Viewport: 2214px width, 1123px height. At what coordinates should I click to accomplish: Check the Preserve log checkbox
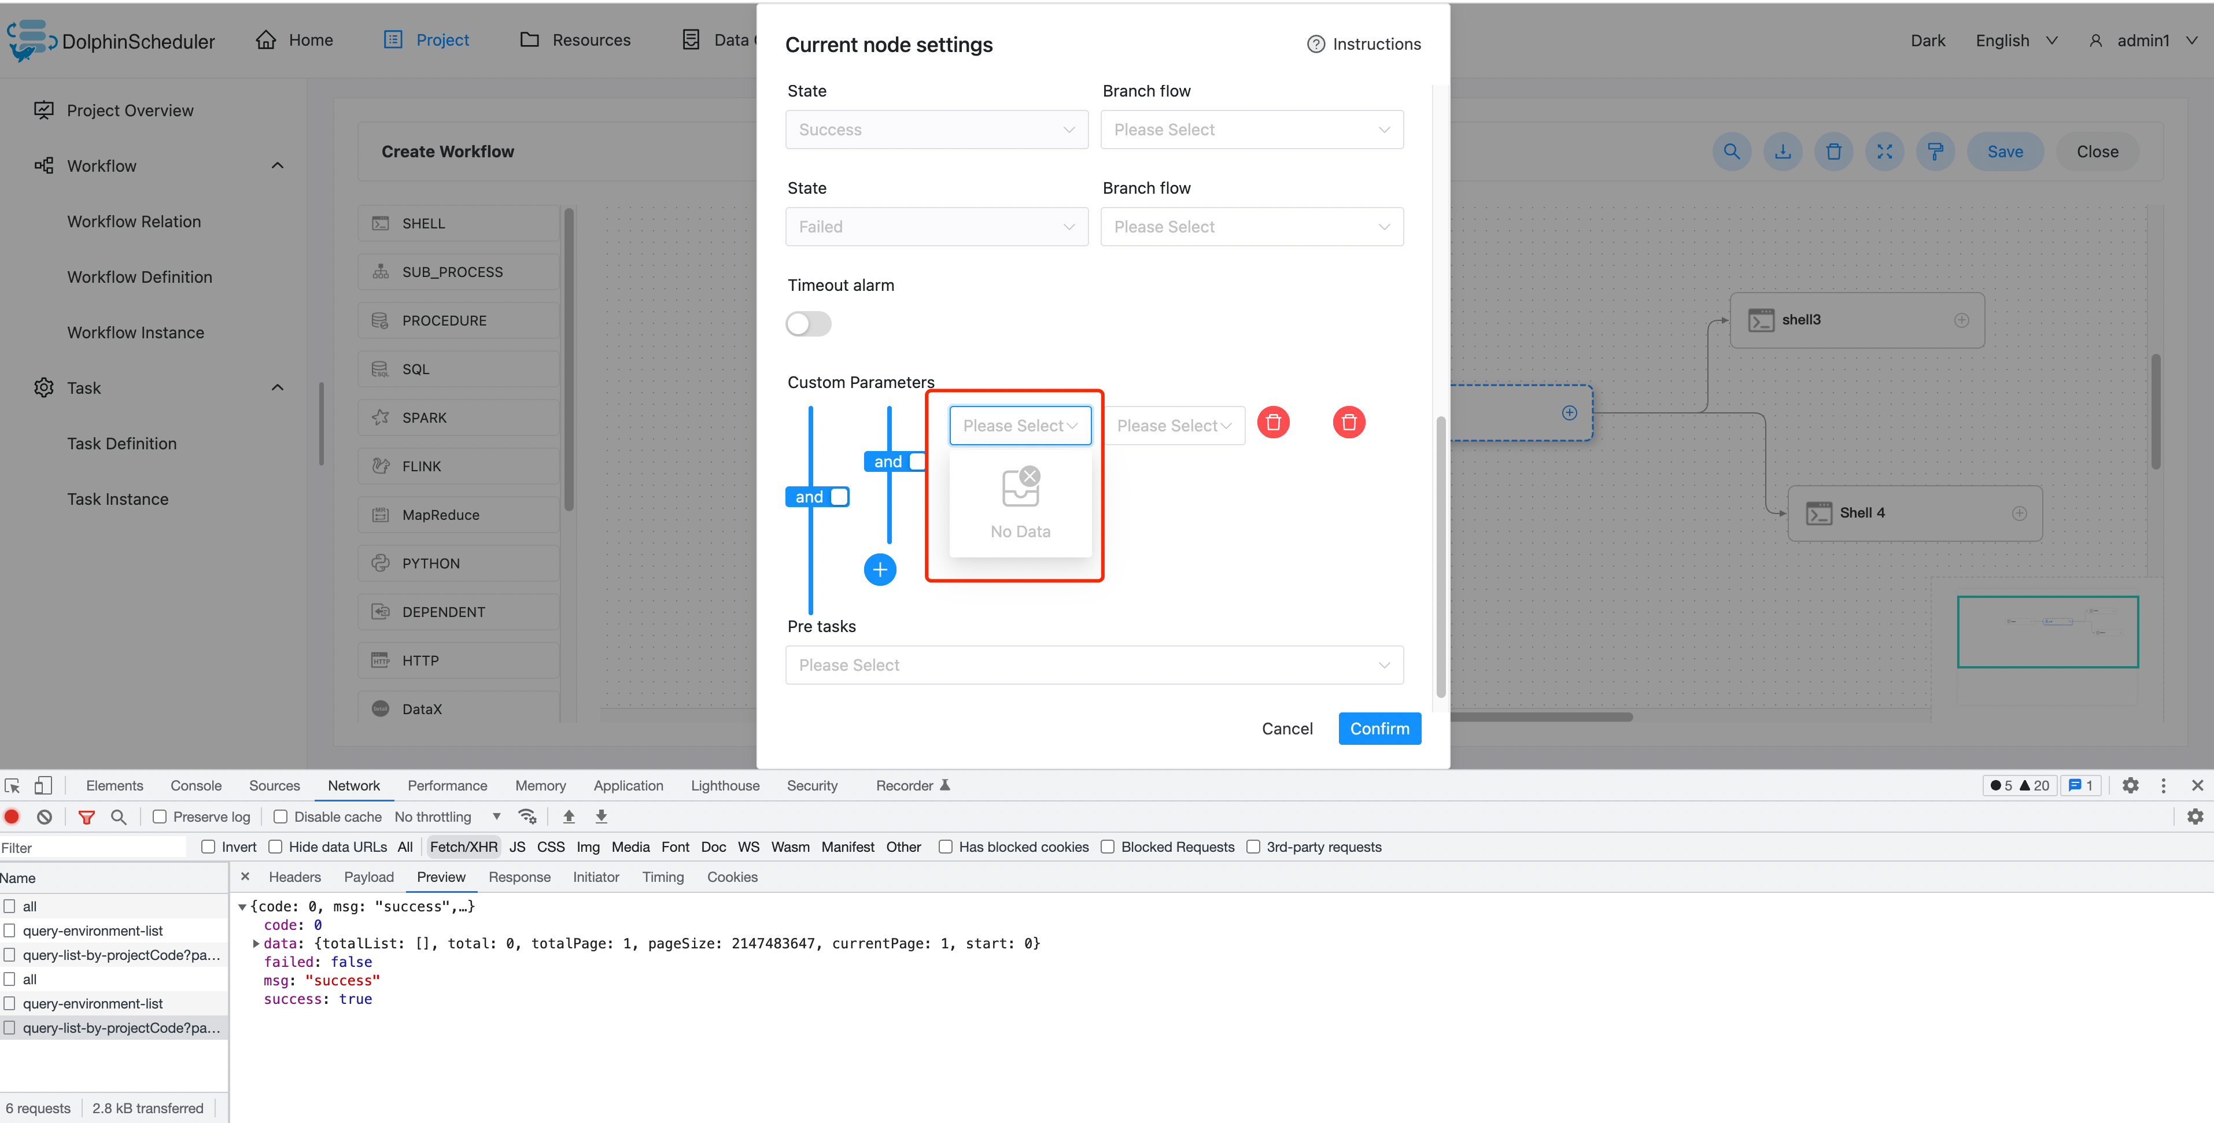(x=160, y=817)
